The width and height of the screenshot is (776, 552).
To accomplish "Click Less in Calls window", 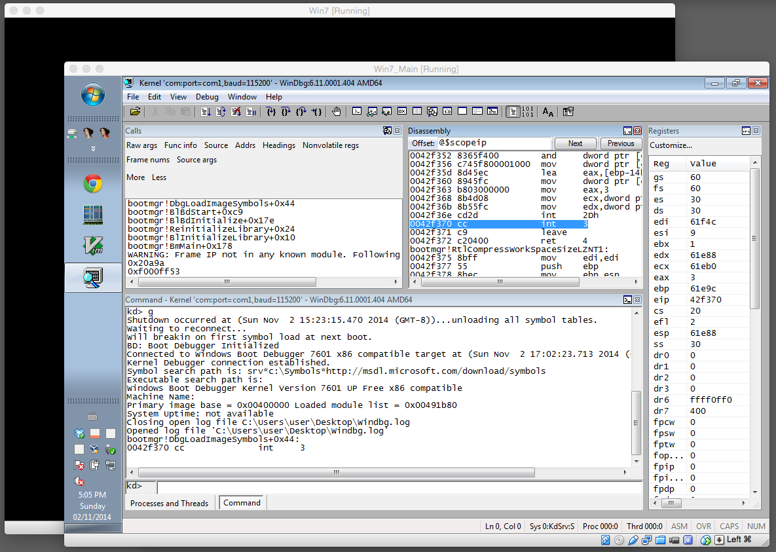I will click(159, 177).
